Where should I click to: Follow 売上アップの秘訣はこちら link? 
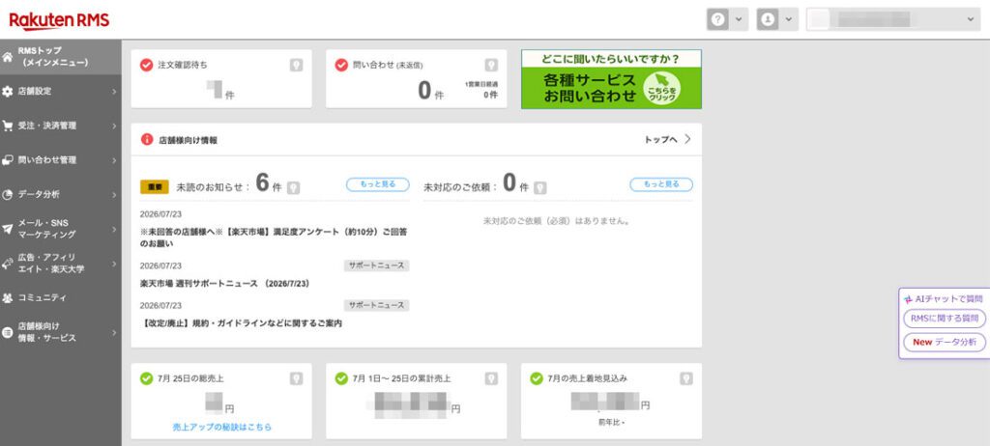point(221,427)
